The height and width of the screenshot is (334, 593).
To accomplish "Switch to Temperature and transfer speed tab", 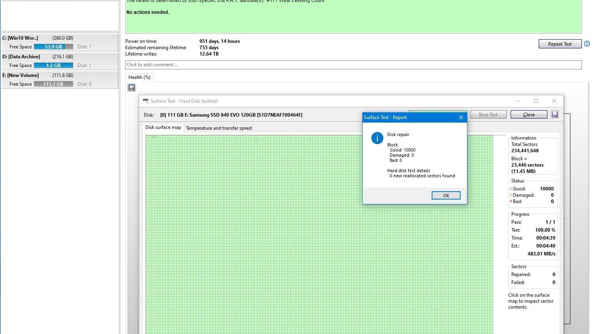I will (218, 128).
